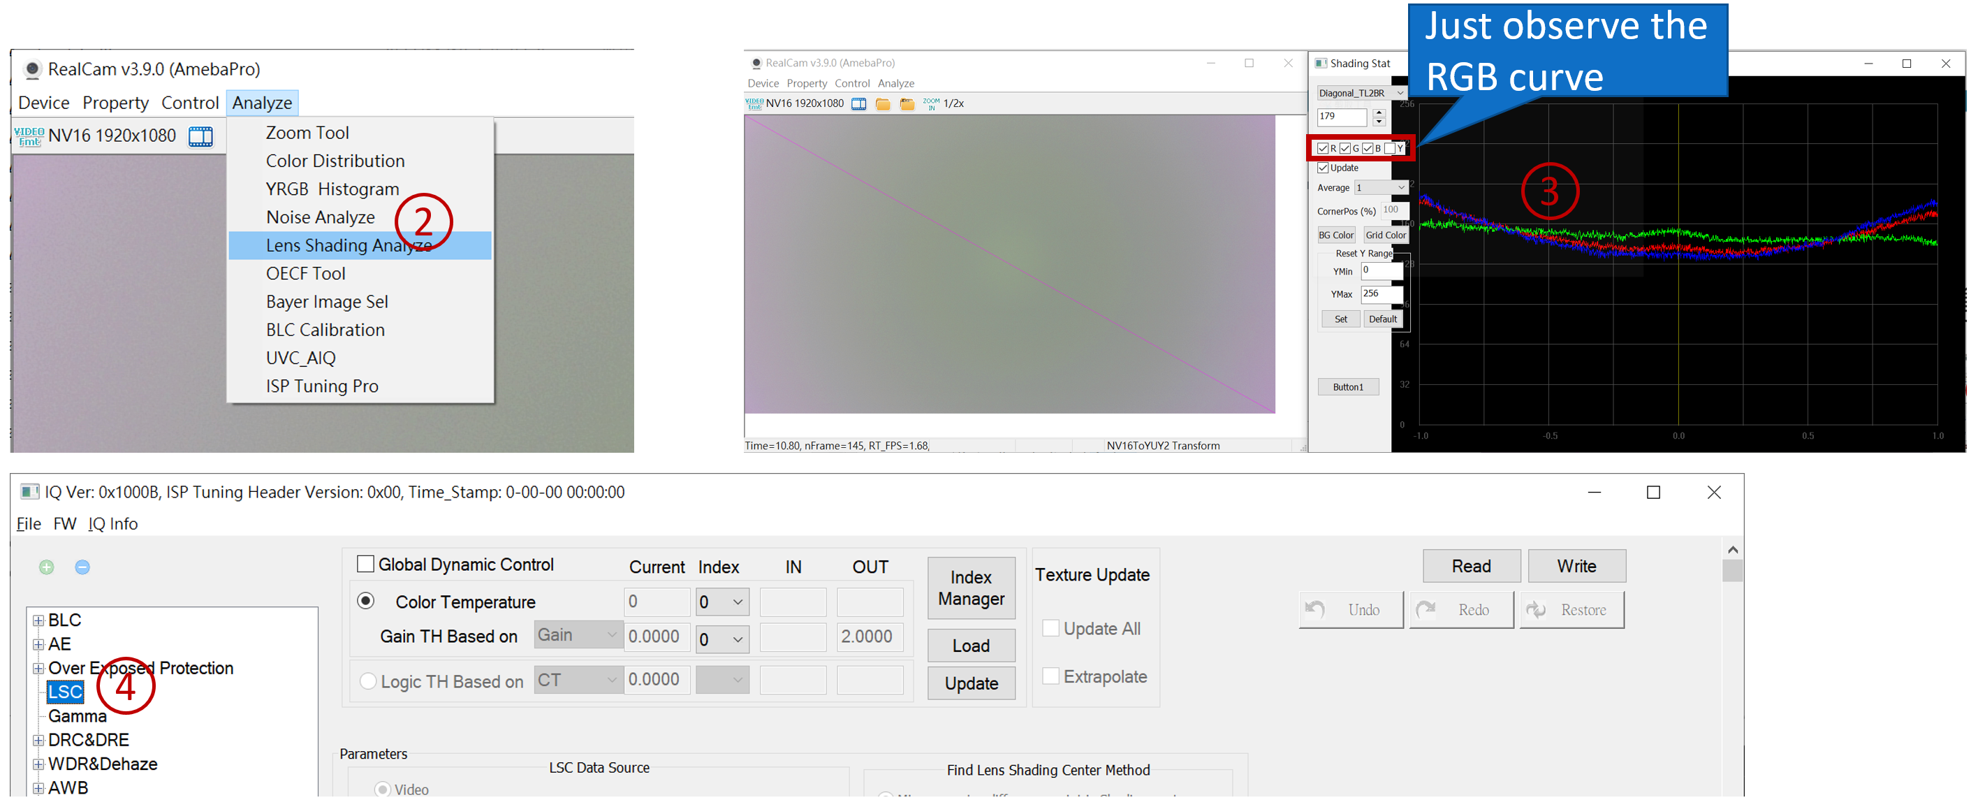Image resolution: width=1971 pixels, height=807 pixels.
Task: Click the first orange folder toolbar icon
Action: 882,103
